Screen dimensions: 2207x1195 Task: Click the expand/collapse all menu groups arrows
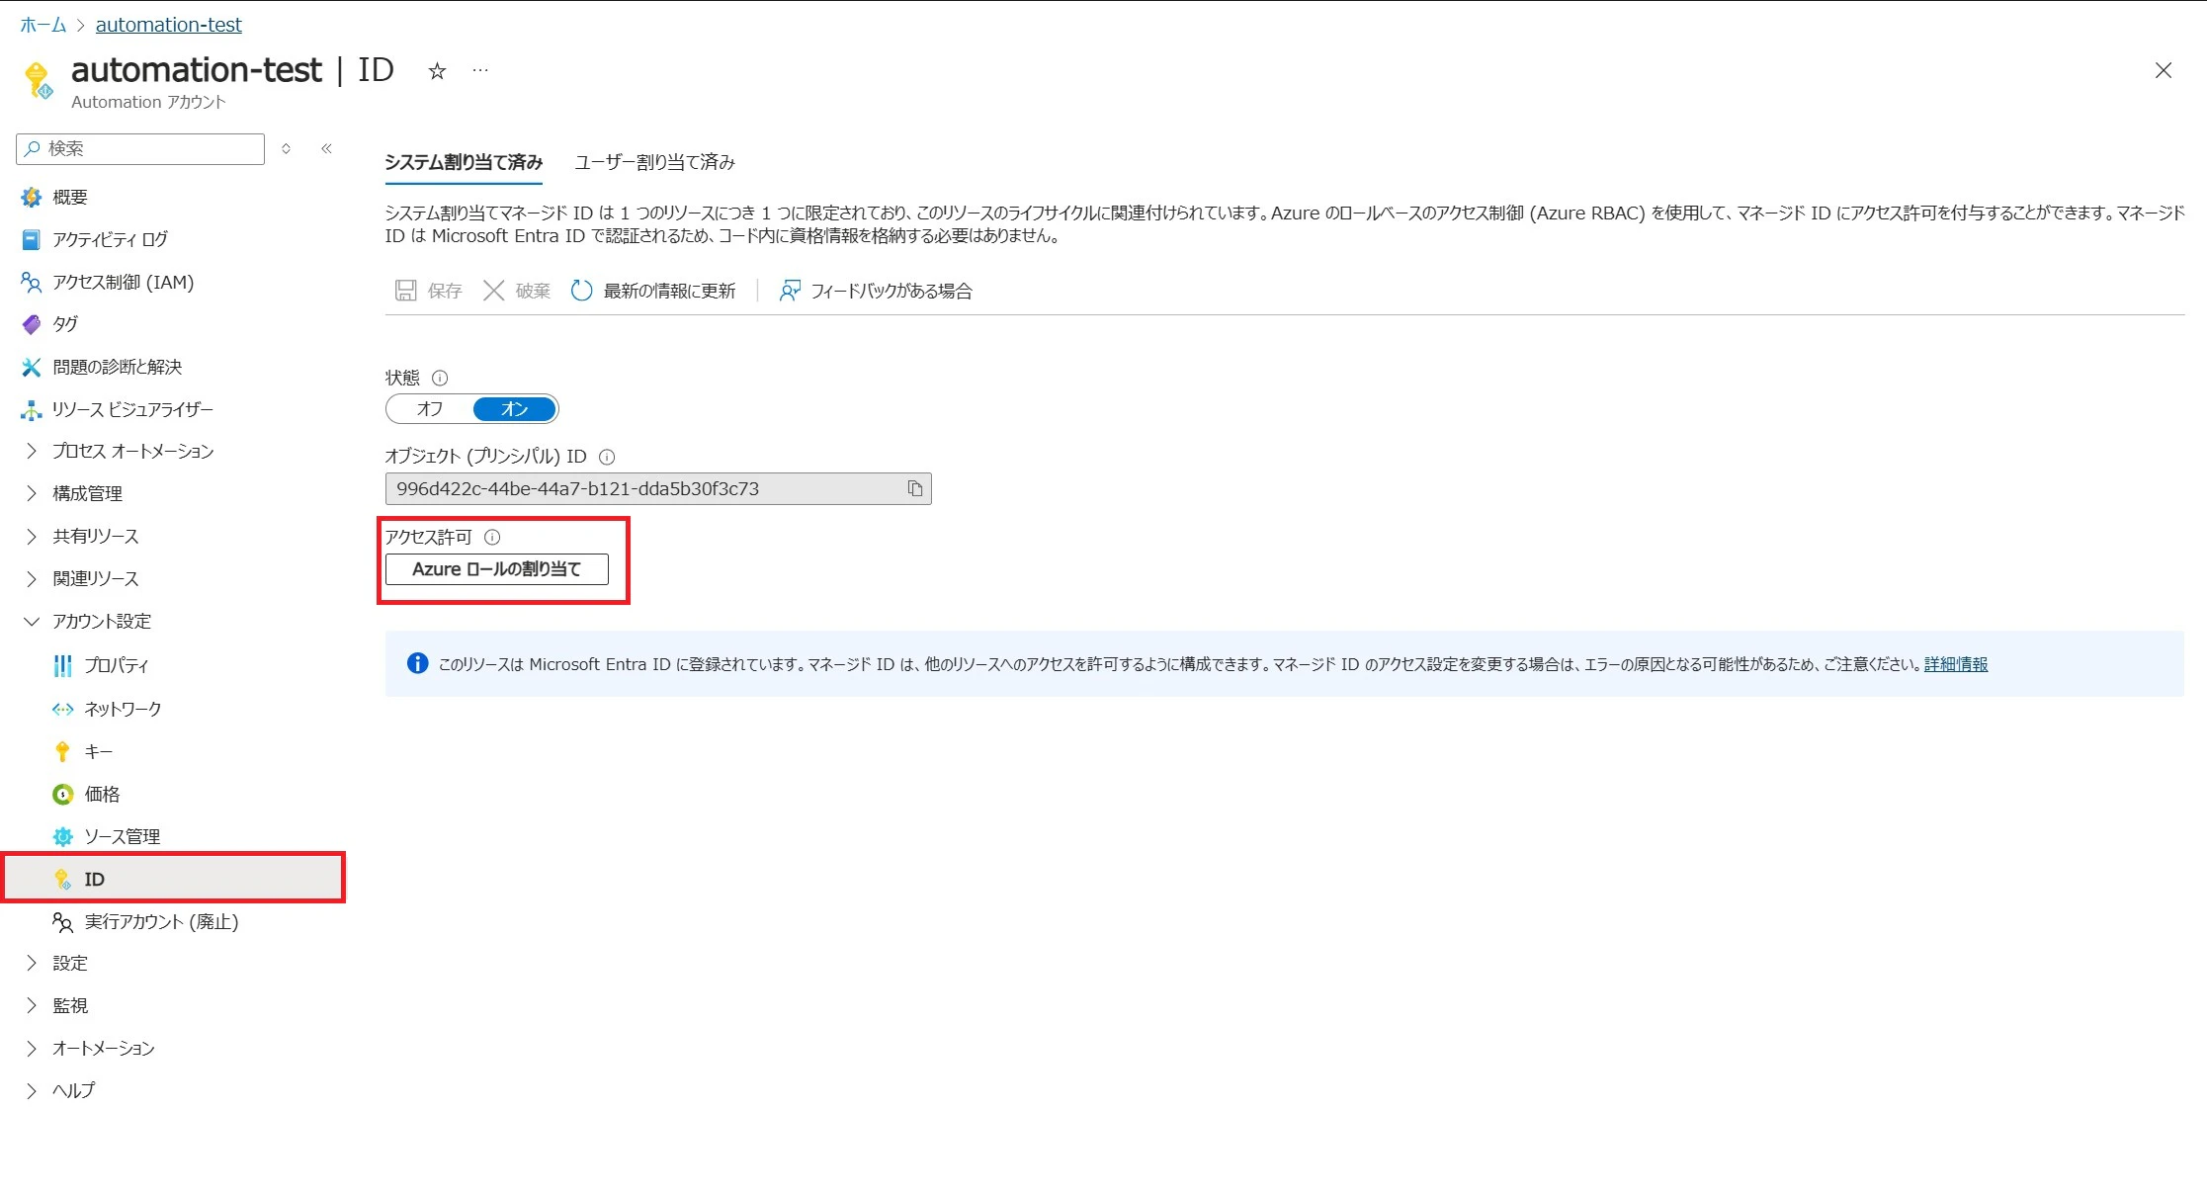[286, 148]
